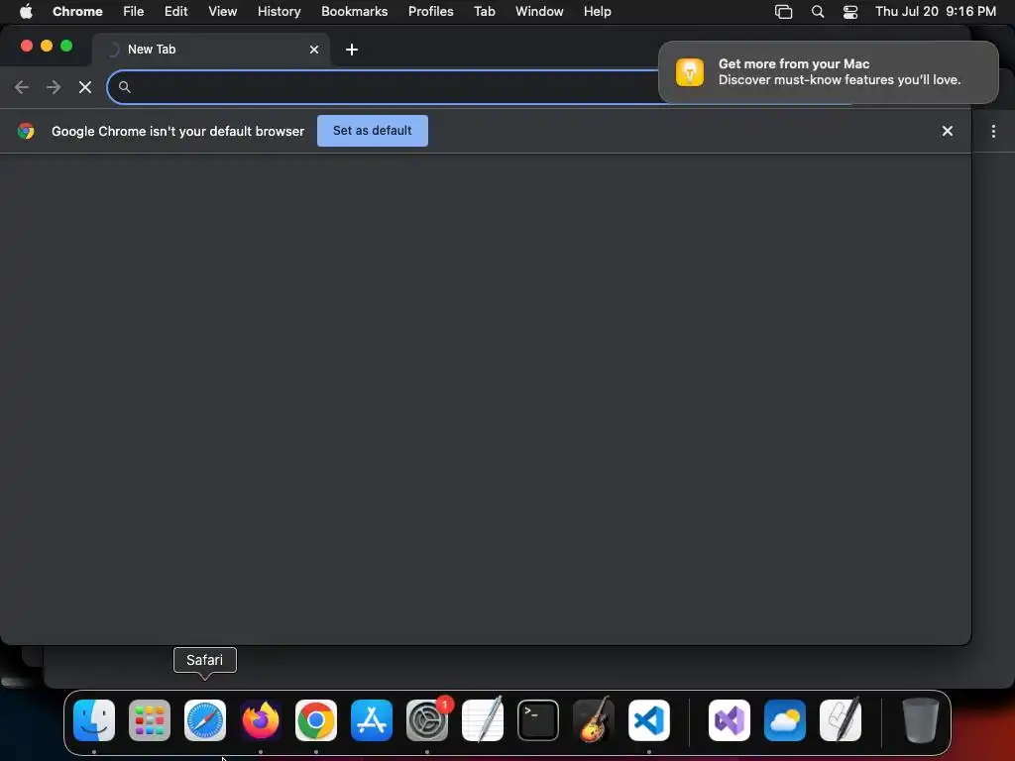Open the Edit menu
Viewport: 1015px width, 761px height.
tap(176, 12)
